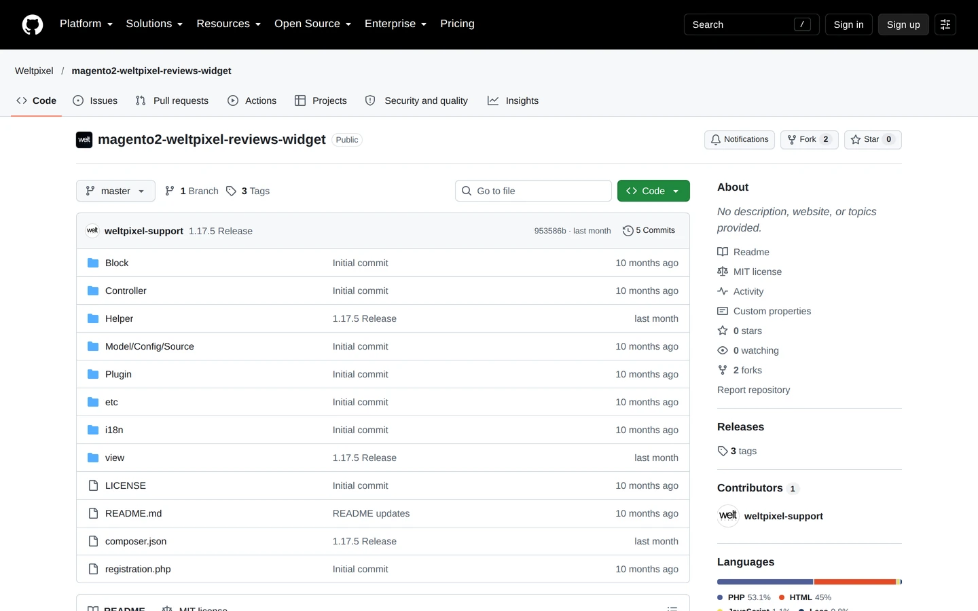Image resolution: width=978 pixels, height=611 pixels.
Task: Click the MIT license scale icon
Action: (723, 272)
